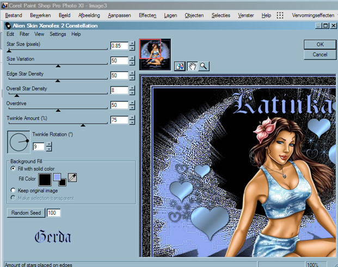Open the Venster menu

[x=245, y=15]
